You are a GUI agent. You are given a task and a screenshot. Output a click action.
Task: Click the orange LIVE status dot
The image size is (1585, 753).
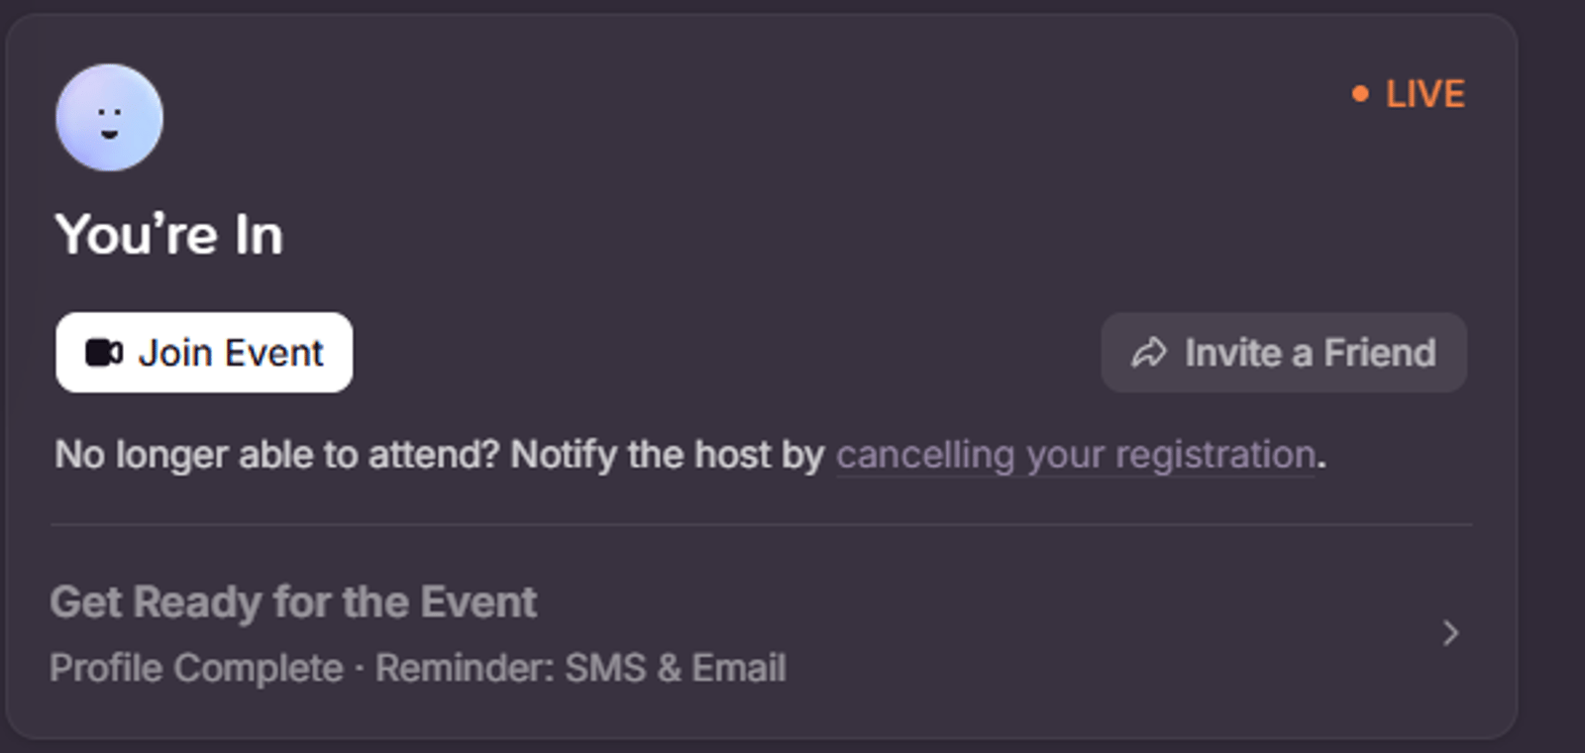1360,94
